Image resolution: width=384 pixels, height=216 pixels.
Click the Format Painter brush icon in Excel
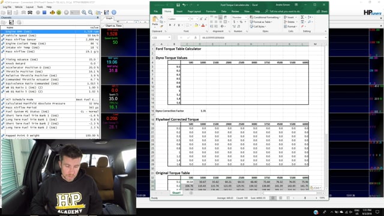click(161, 26)
